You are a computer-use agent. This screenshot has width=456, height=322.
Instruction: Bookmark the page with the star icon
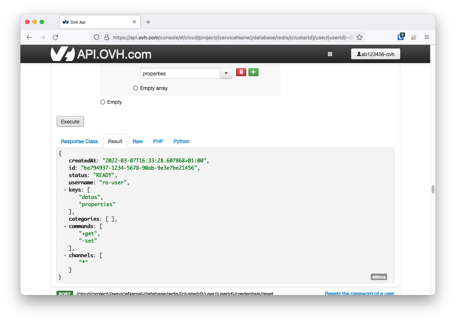coord(359,37)
